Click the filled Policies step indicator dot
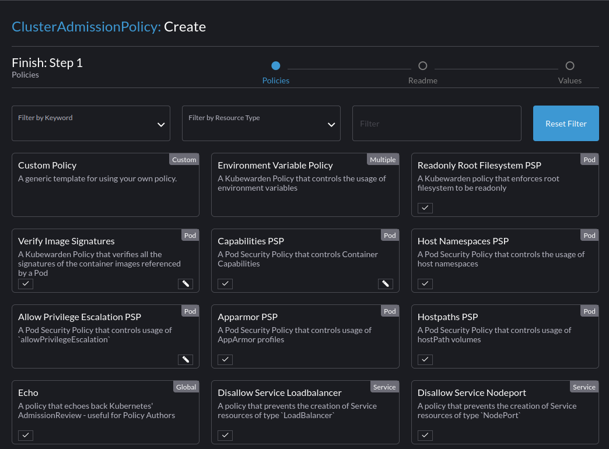Screen dimensions: 609x449 tap(275, 65)
